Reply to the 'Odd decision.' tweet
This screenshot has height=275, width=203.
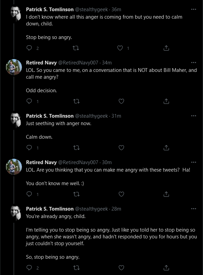(x=29, y=101)
